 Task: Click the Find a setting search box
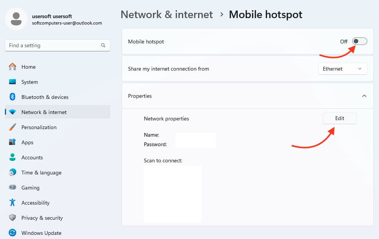point(53,45)
